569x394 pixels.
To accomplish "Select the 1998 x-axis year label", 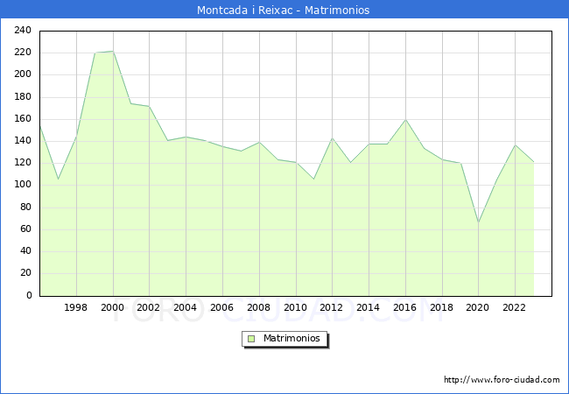I will [x=76, y=307].
